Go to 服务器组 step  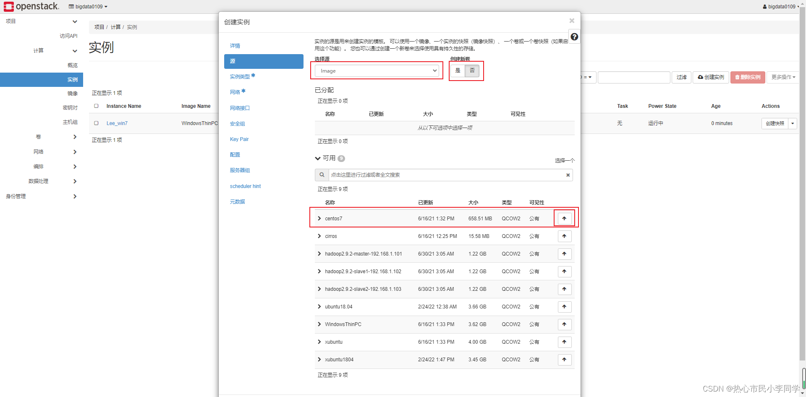240,170
